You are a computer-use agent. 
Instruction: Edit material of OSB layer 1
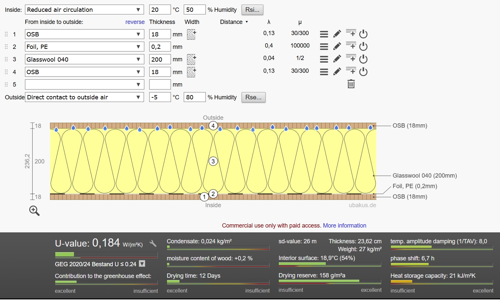point(337,34)
